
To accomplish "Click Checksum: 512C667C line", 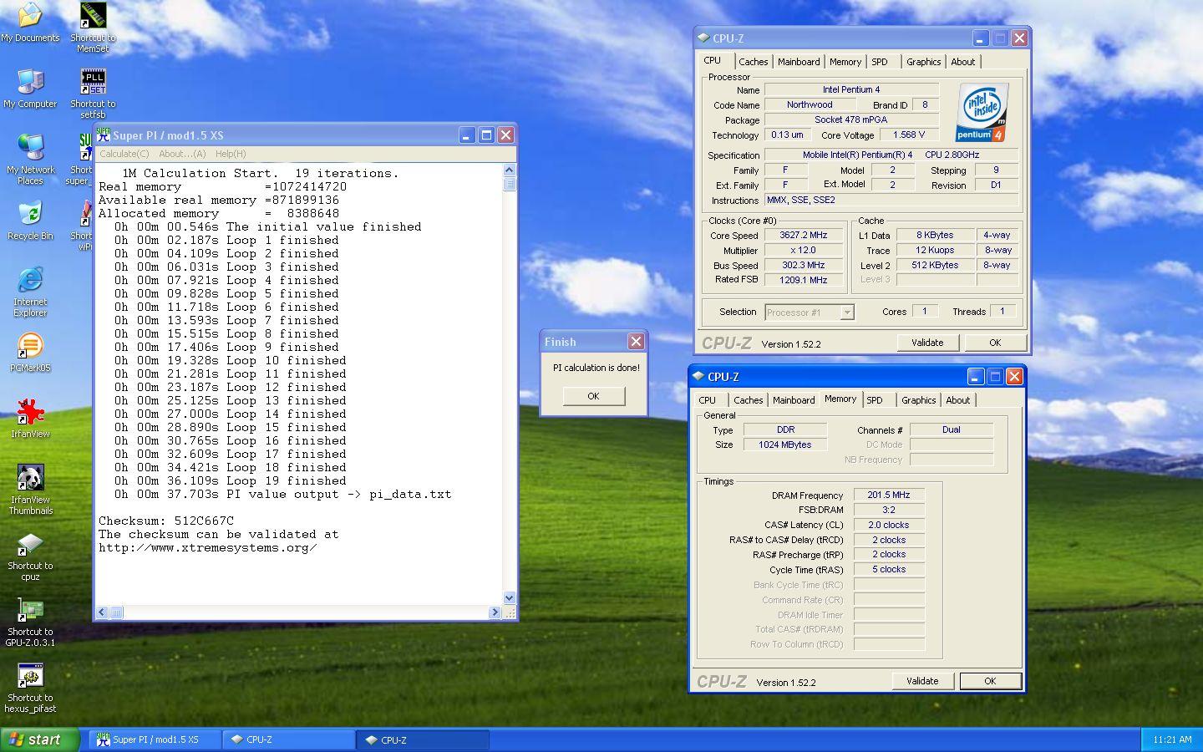I will tap(166, 521).
